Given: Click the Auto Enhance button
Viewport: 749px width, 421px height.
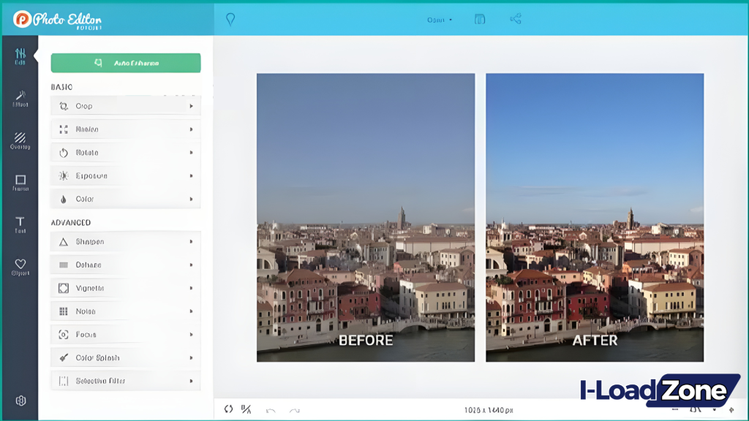Looking at the screenshot, I should [125, 63].
